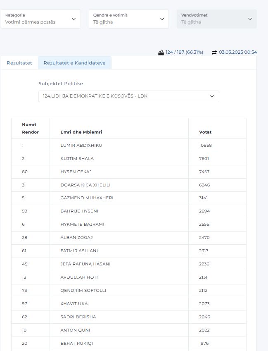This screenshot has width=268, height=351.
Task: Switch to the Rezultatet tab
Action: (19, 63)
